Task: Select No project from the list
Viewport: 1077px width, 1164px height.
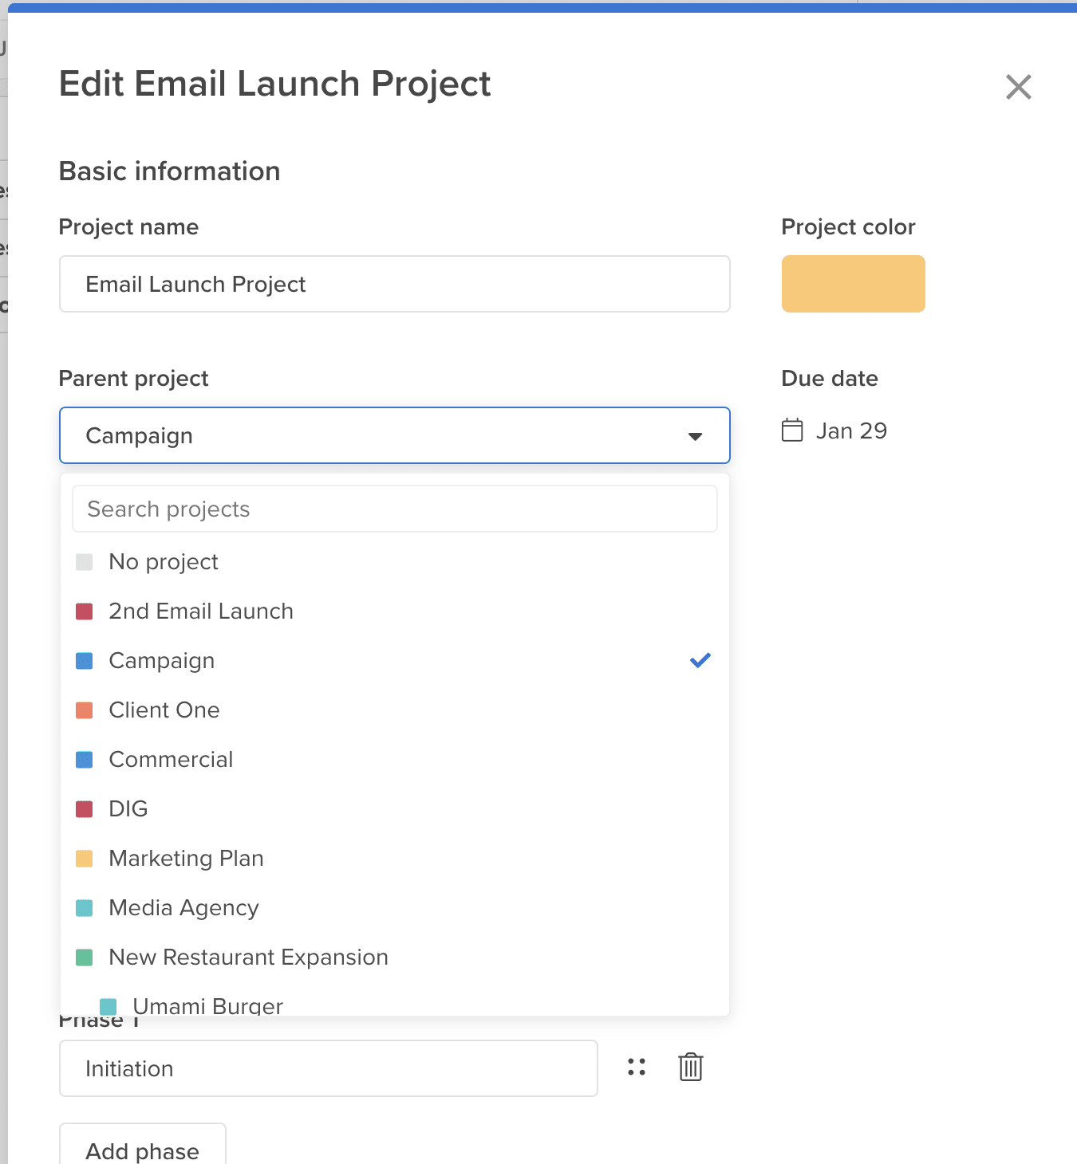Action: point(163,561)
